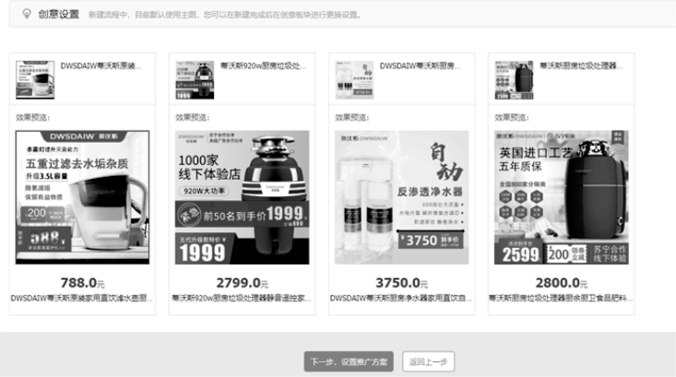Click the name 蒂沃斯920w厨房垃圾处理器静音遥控
Screen dimensions: 676x377
[x=242, y=298]
